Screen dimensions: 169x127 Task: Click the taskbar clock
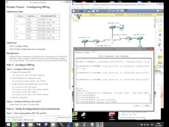coord(158,125)
